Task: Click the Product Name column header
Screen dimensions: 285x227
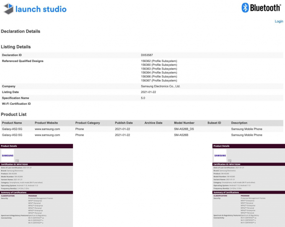Action: [x=12, y=123]
